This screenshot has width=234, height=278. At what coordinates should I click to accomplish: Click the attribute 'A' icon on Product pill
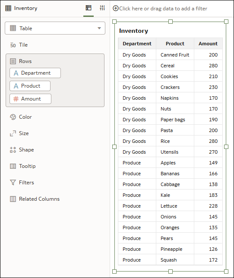16,86
